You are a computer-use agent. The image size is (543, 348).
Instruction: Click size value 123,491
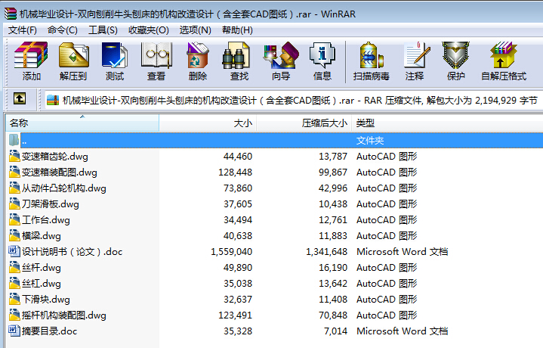click(x=235, y=315)
